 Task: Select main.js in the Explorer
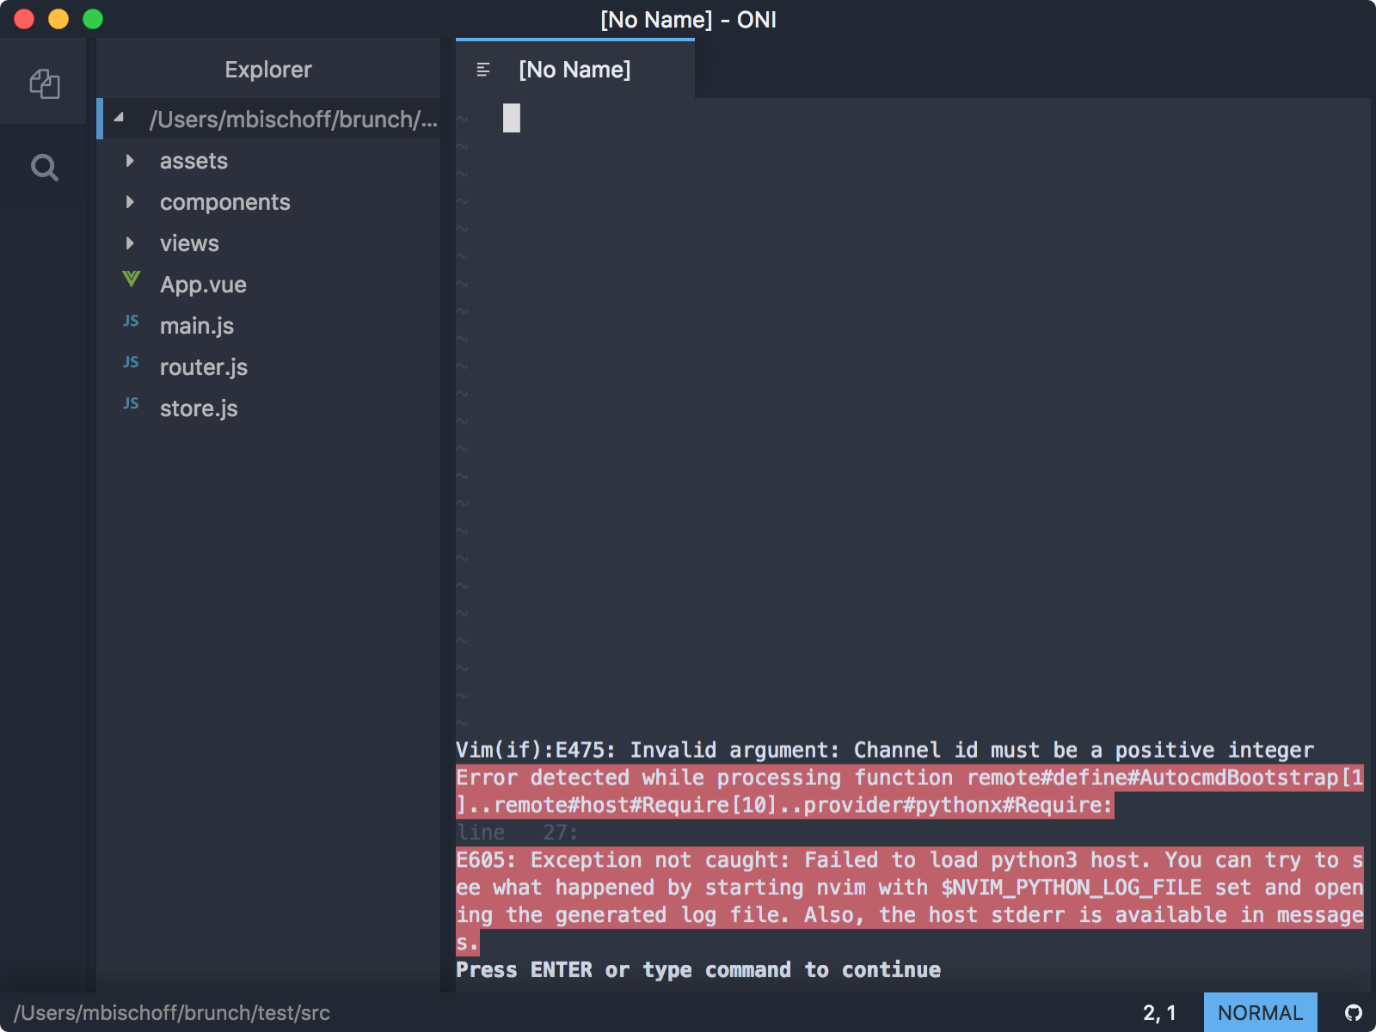coord(197,325)
